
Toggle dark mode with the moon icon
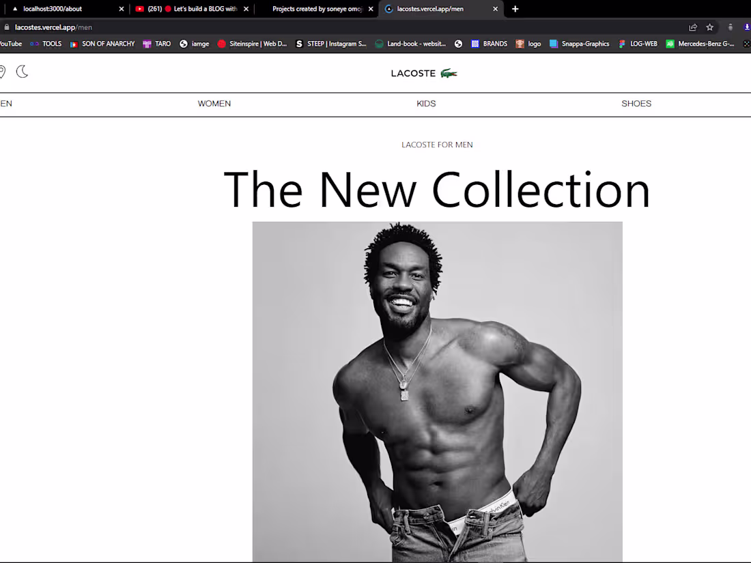click(x=22, y=72)
